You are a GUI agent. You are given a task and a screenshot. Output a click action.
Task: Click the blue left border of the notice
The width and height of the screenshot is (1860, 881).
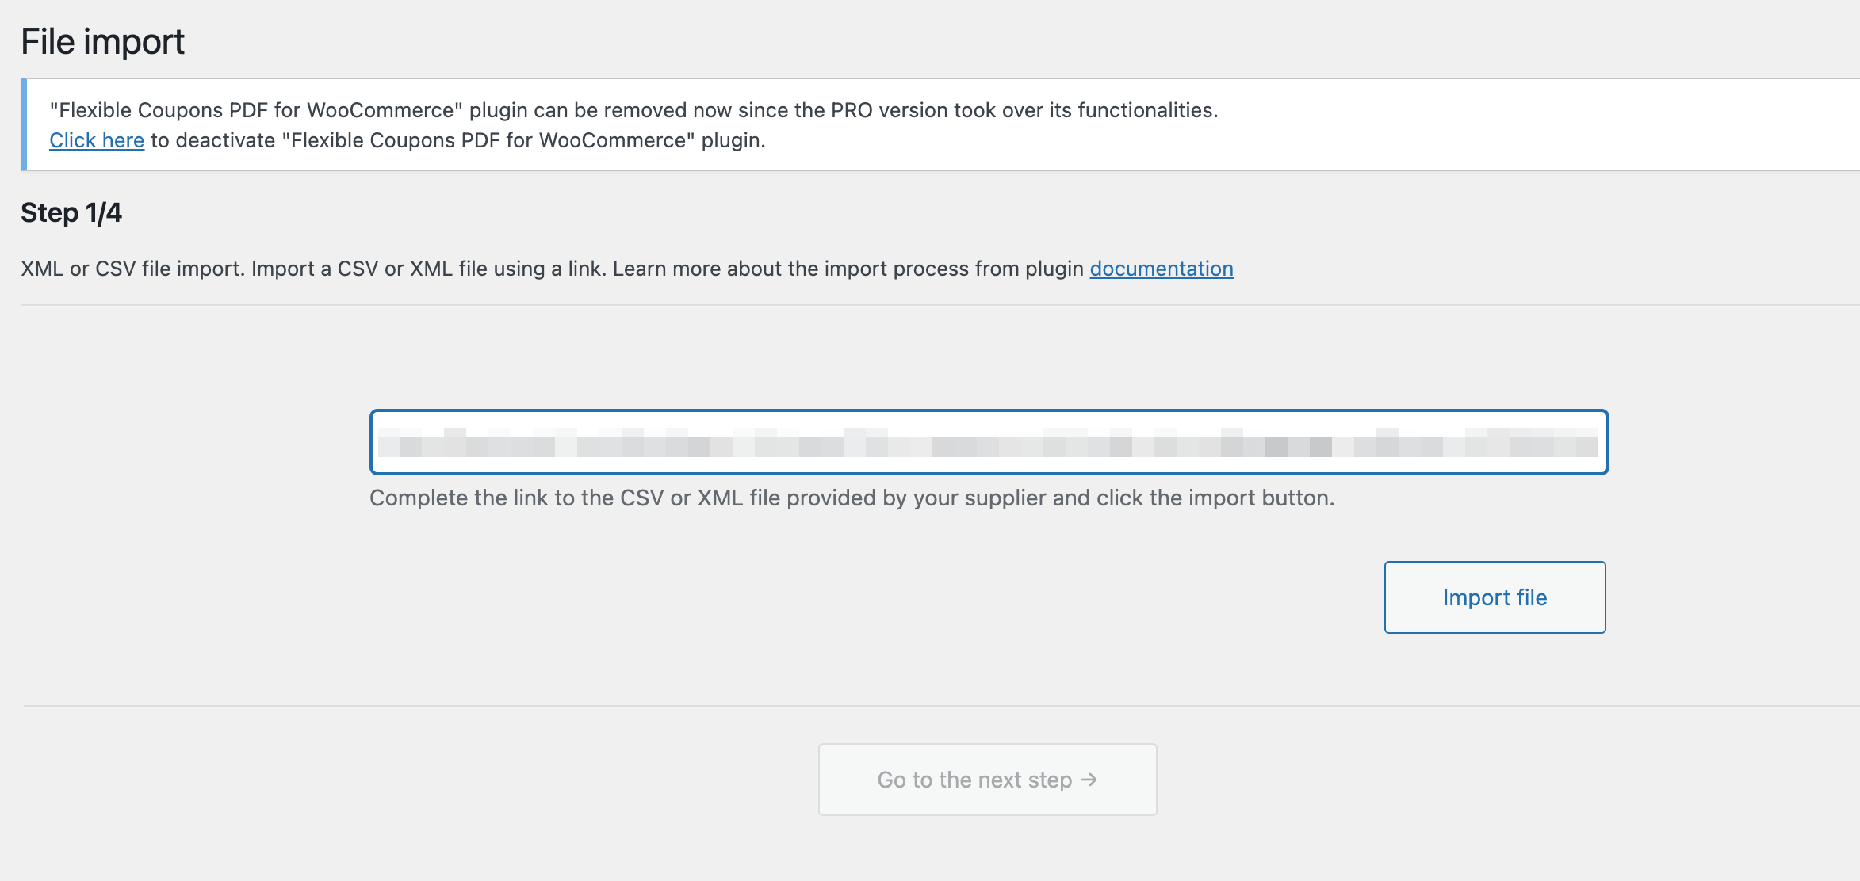tap(24, 124)
